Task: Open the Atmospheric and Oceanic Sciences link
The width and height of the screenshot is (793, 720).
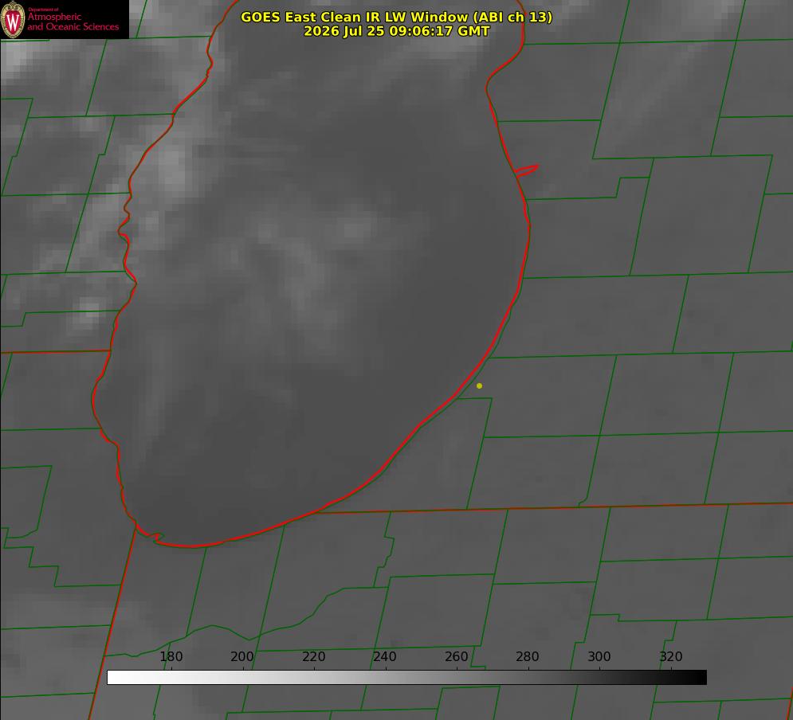Action: (73, 22)
